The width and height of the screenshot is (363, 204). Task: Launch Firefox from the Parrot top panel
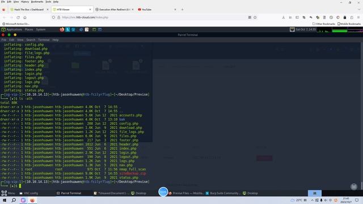(62, 29)
